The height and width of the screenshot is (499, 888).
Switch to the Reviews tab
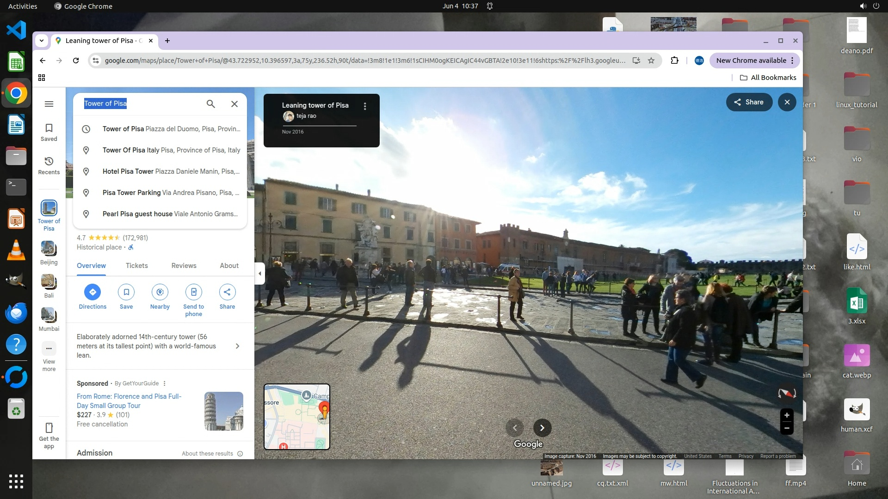[x=184, y=266]
